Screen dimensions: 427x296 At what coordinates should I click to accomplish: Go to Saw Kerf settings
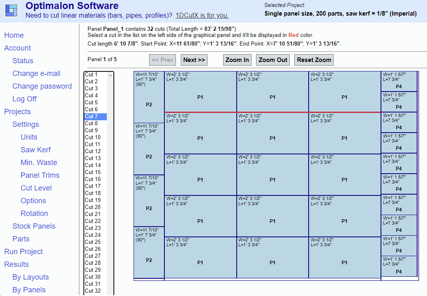click(x=36, y=150)
